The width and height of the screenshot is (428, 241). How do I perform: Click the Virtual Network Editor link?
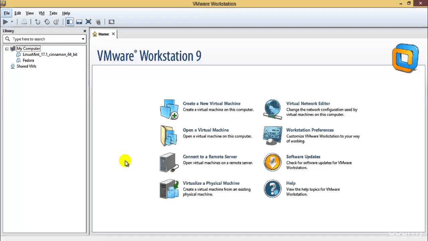click(308, 103)
